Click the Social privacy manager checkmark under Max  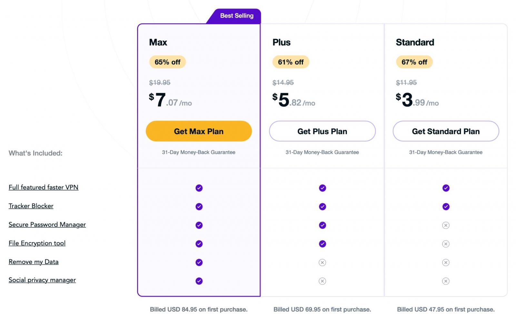tap(199, 281)
